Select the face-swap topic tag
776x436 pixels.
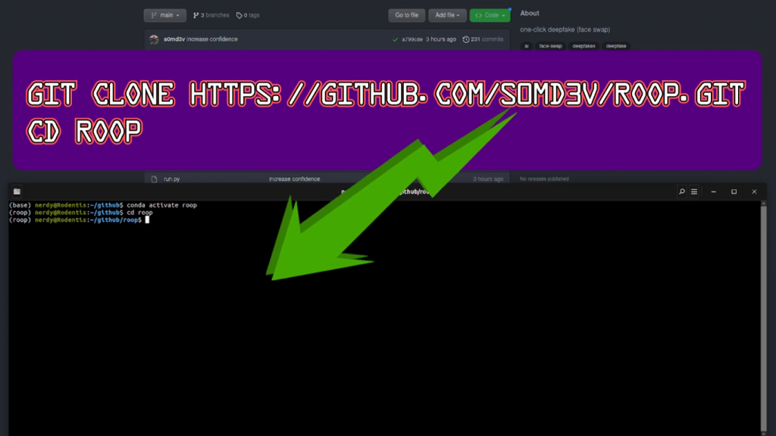point(550,46)
